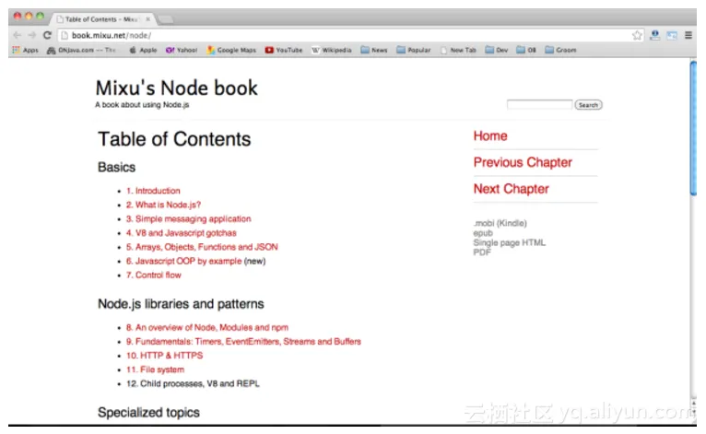Open chapter 1. Introduction
Viewport: 706px width, 434px height.
(153, 191)
